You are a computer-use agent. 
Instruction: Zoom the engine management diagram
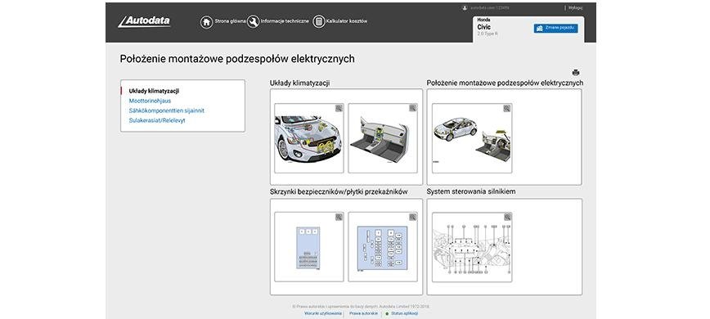[x=507, y=218]
